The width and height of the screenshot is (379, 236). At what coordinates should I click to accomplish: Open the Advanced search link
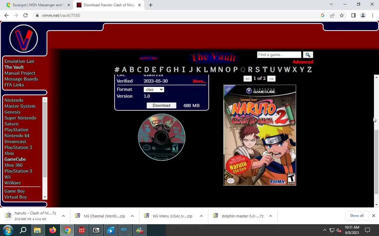click(303, 62)
